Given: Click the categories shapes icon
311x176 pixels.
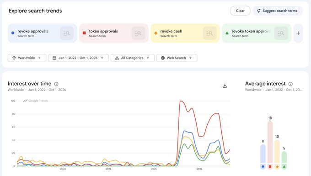Looking at the screenshot, I should pos(117,58).
